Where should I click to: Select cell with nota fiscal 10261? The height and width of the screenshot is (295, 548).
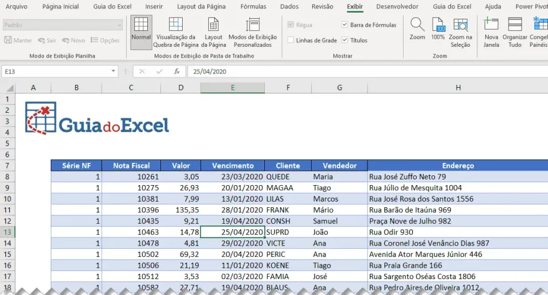point(131,177)
